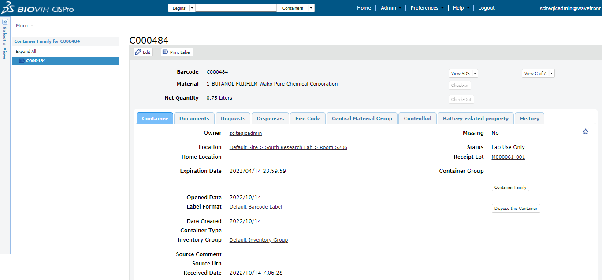This screenshot has height=280, width=602.
Task: Click Dispose this Container button
Action: click(x=516, y=208)
